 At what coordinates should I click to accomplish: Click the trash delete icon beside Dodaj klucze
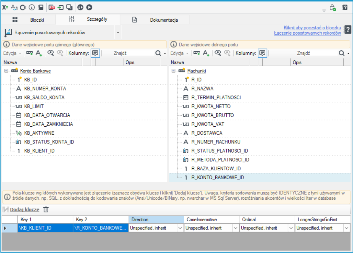coord(46,209)
